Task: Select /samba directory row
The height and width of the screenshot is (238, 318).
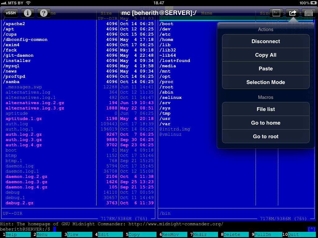Action: (78, 82)
